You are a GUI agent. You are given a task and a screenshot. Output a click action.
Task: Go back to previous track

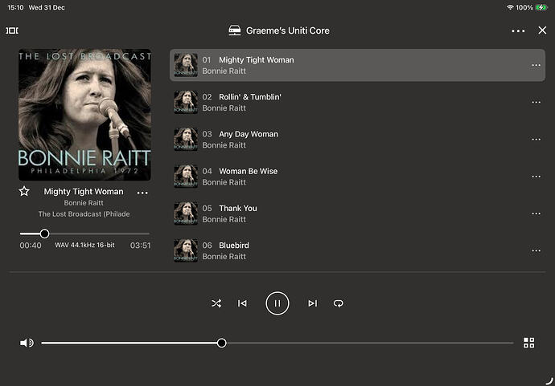pos(242,303)
